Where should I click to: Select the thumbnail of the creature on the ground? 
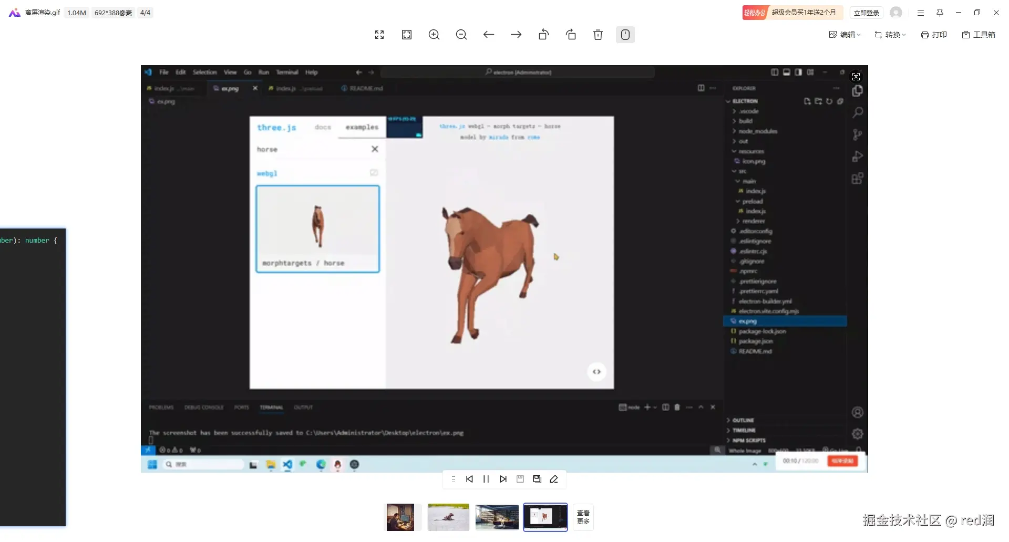coord(448,517)
